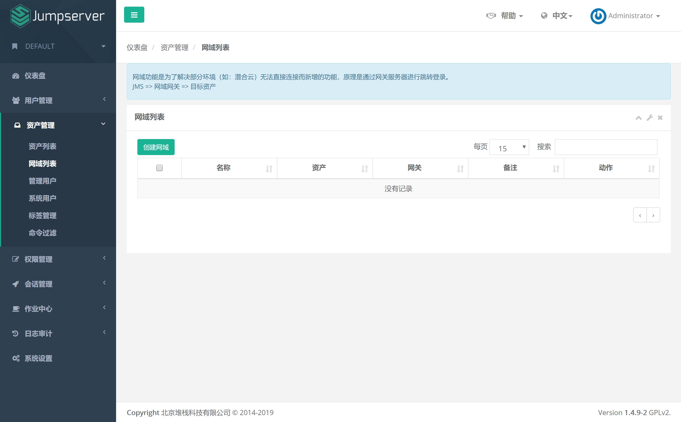The height and width of the screenshot is (422, 681).
Task: Open 命令过滤 submenu item
Action: (42, 233)
